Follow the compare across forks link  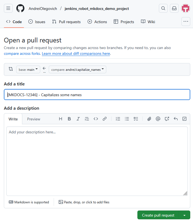22,53
